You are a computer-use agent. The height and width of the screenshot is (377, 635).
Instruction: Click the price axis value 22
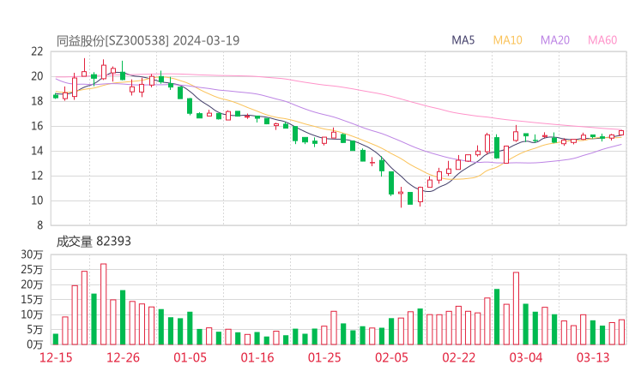(x=37, y=51)
